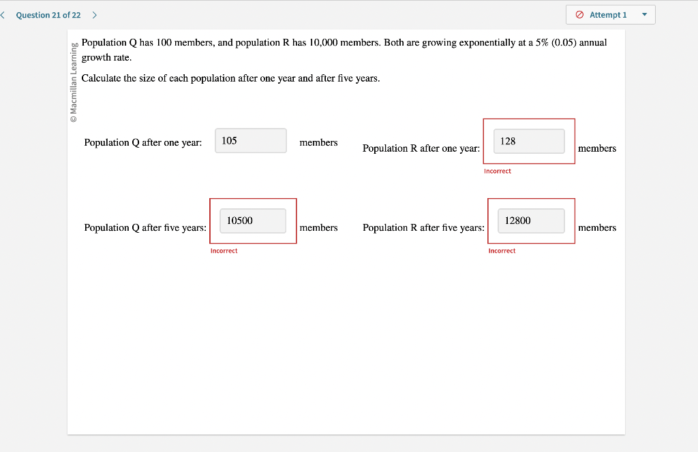698x452 pixels.
Task: Select the right chevron for next question
Action: point(94,14)
